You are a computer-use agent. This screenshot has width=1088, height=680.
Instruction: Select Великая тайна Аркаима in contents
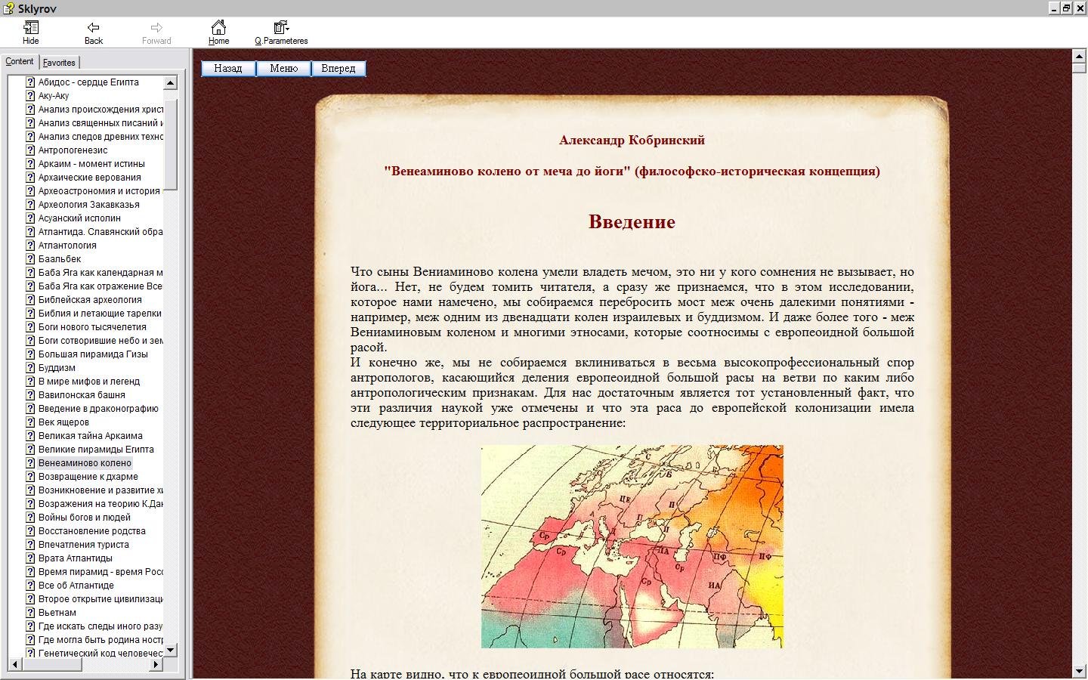pyautogui.click(x=90, y=436)
